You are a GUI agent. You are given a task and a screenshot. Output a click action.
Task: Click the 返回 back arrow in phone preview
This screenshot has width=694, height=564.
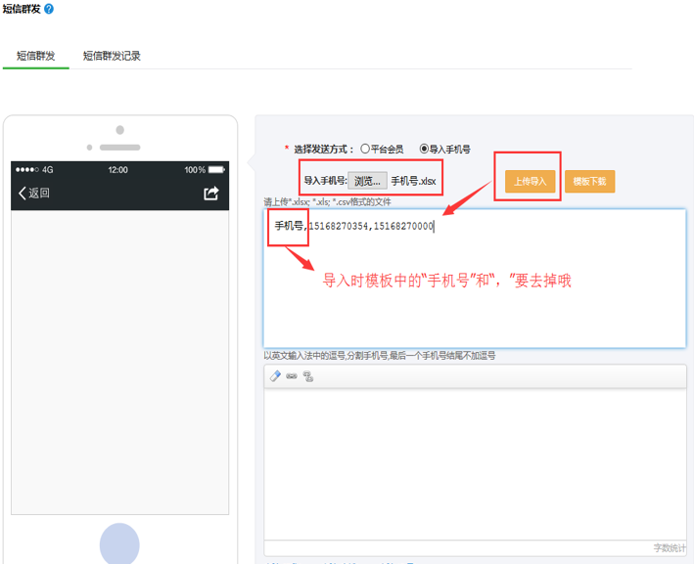[33, 194]
